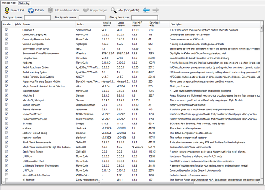Switch to the Manage mods tab
This screenshot has width=265, height=190.
pos(9,3)
